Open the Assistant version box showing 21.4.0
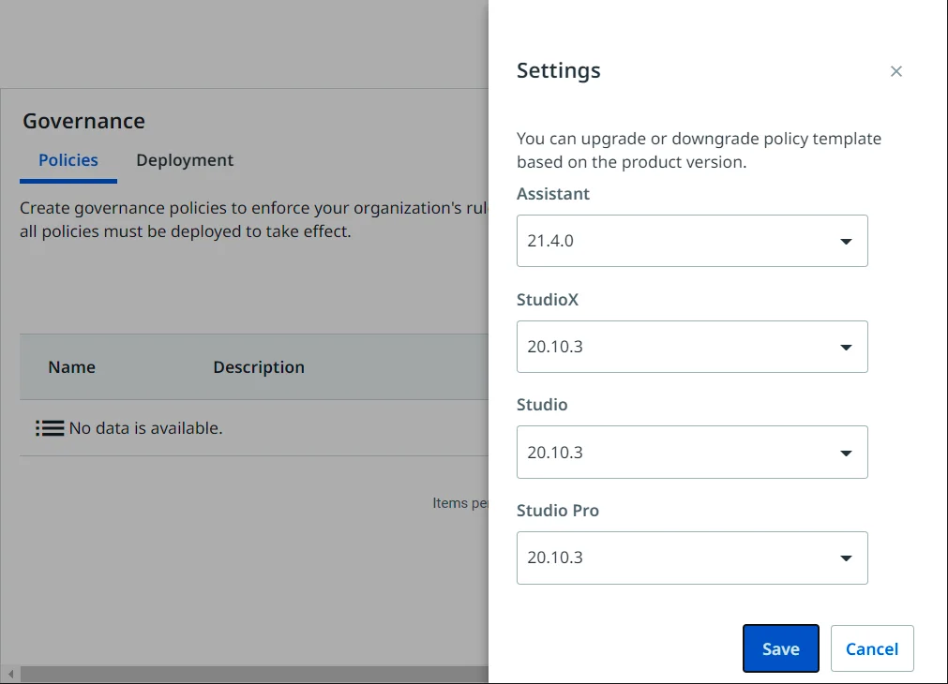Screen dimensions: 948x684 (x=675, y=241)
